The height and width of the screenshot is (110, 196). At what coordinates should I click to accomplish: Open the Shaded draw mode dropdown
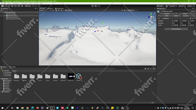click(x=45, y=10)
